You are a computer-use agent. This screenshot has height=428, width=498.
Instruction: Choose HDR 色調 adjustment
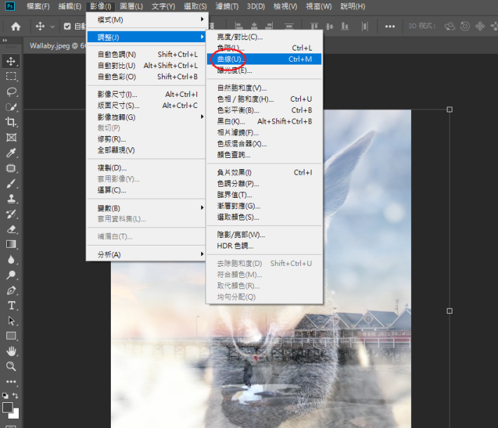tap(264, 246)
